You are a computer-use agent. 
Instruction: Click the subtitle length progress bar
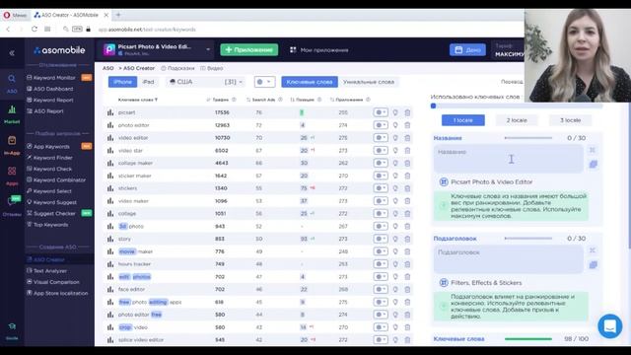[x=528, y=239]
